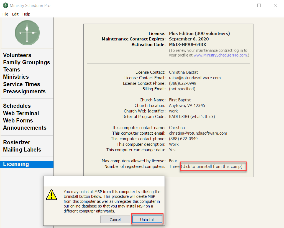The image size is (284, 228).
Task: Click 'click to uninstall from this comp' link
Action: pos(212,166)
